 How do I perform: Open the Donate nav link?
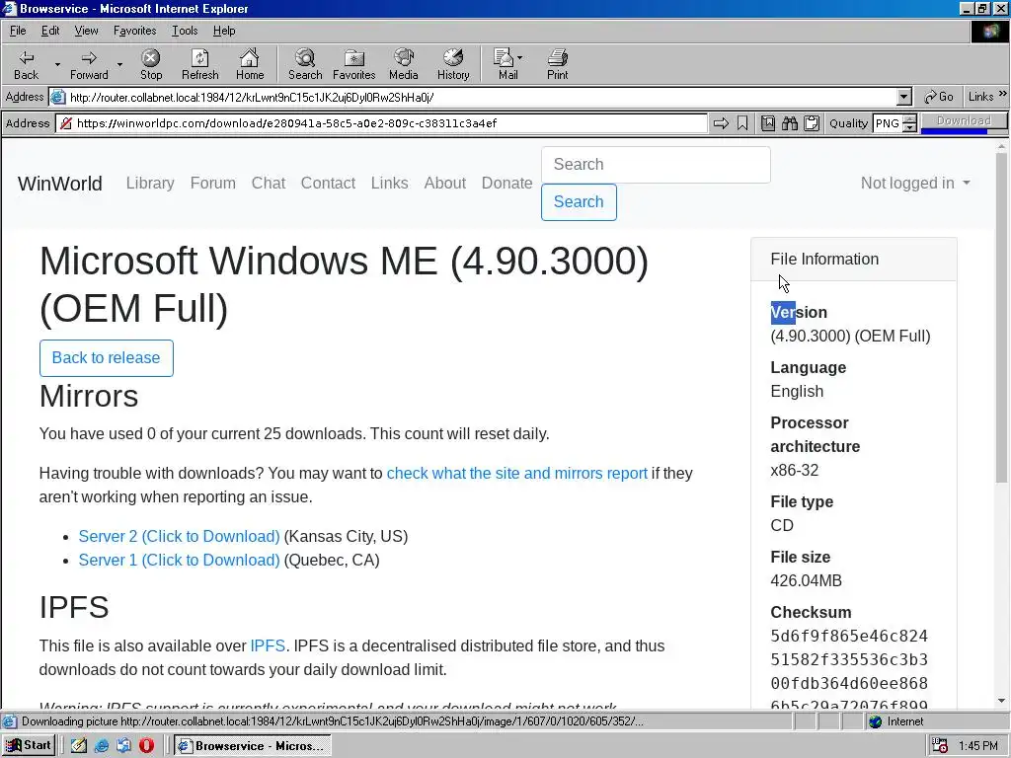(506, 183)
